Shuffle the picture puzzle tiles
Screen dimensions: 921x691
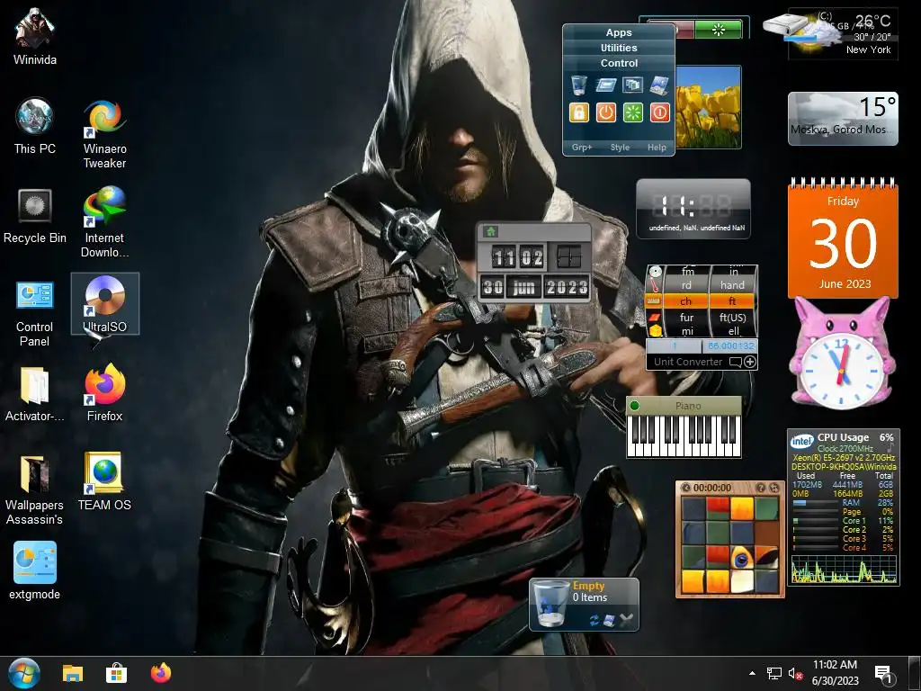click(x=774, y=488)
